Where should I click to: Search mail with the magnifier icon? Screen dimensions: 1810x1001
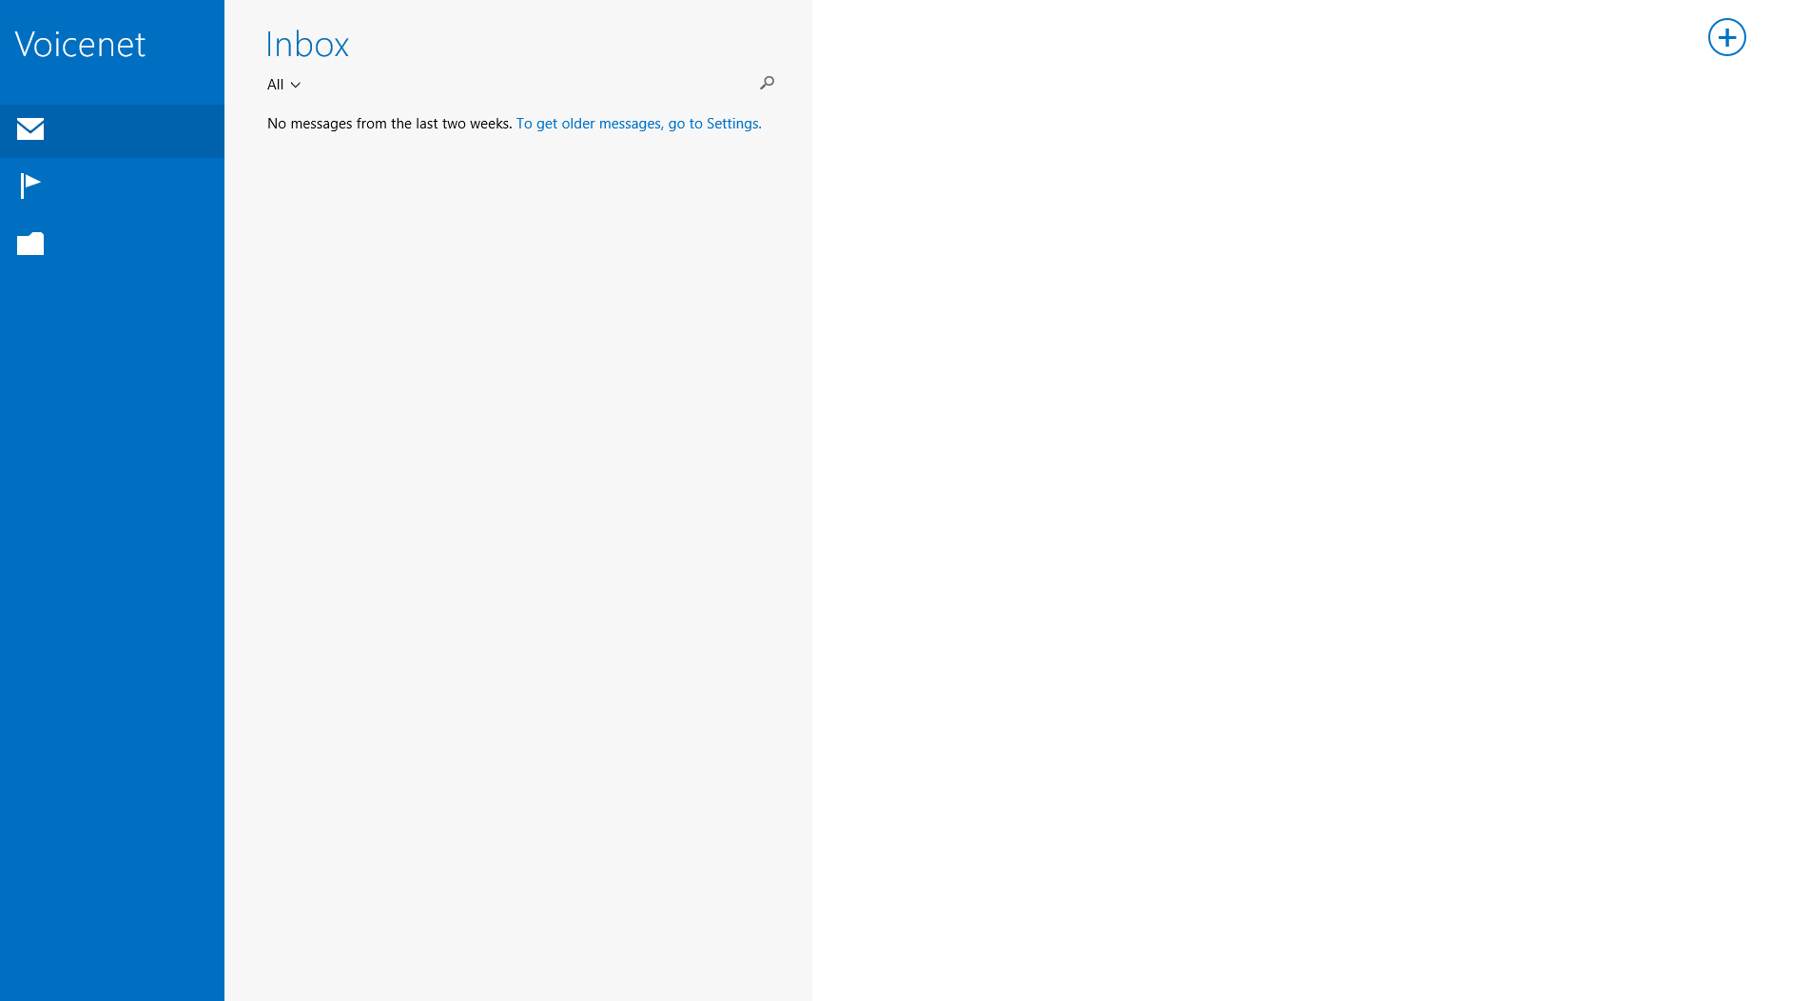767,84
